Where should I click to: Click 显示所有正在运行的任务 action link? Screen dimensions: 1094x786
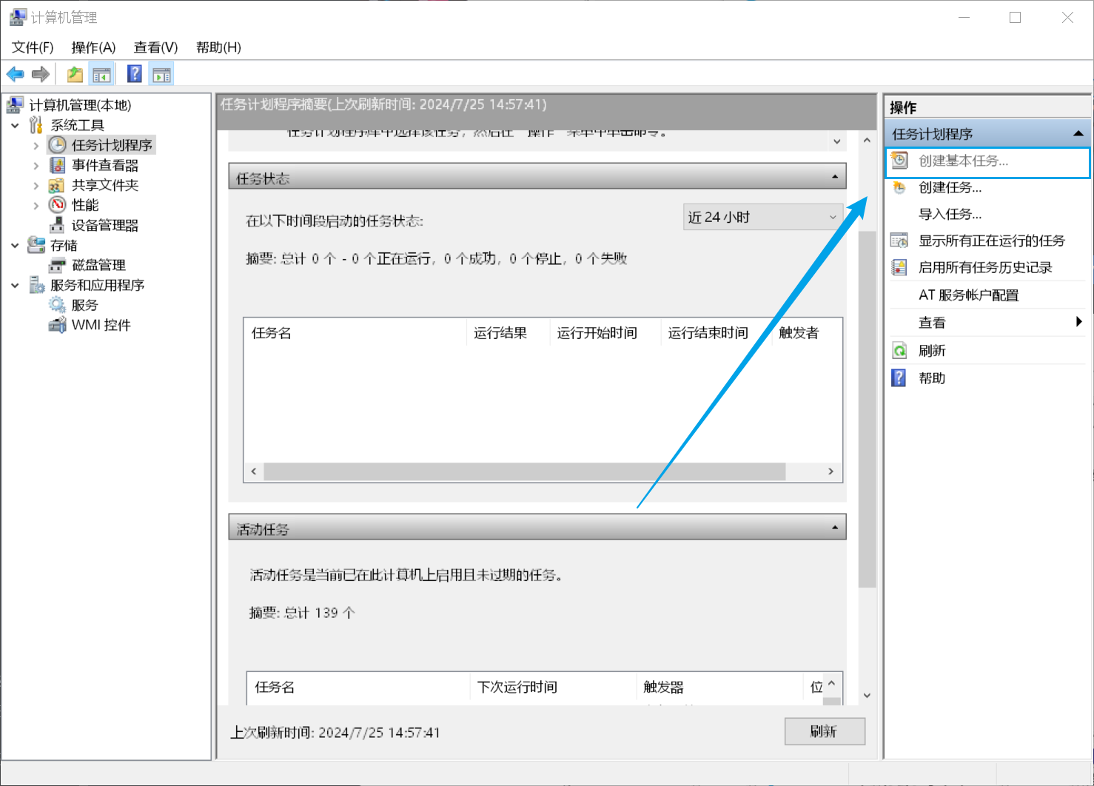(992, 241)
